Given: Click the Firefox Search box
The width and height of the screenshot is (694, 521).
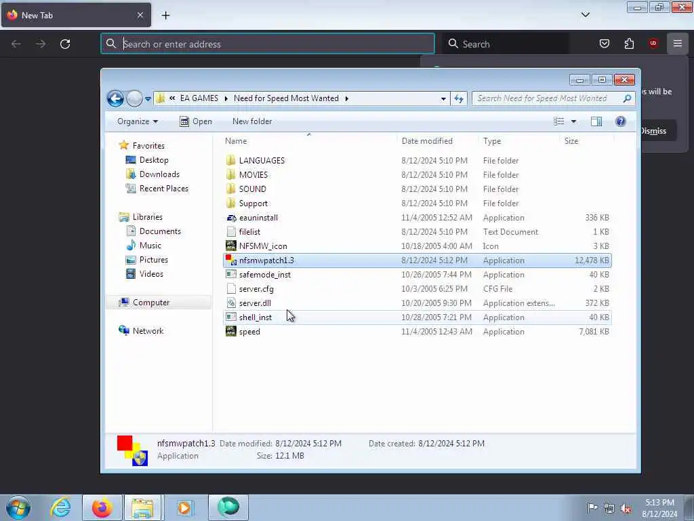Looking at the screenshot, I should click(x=506, y=44).
